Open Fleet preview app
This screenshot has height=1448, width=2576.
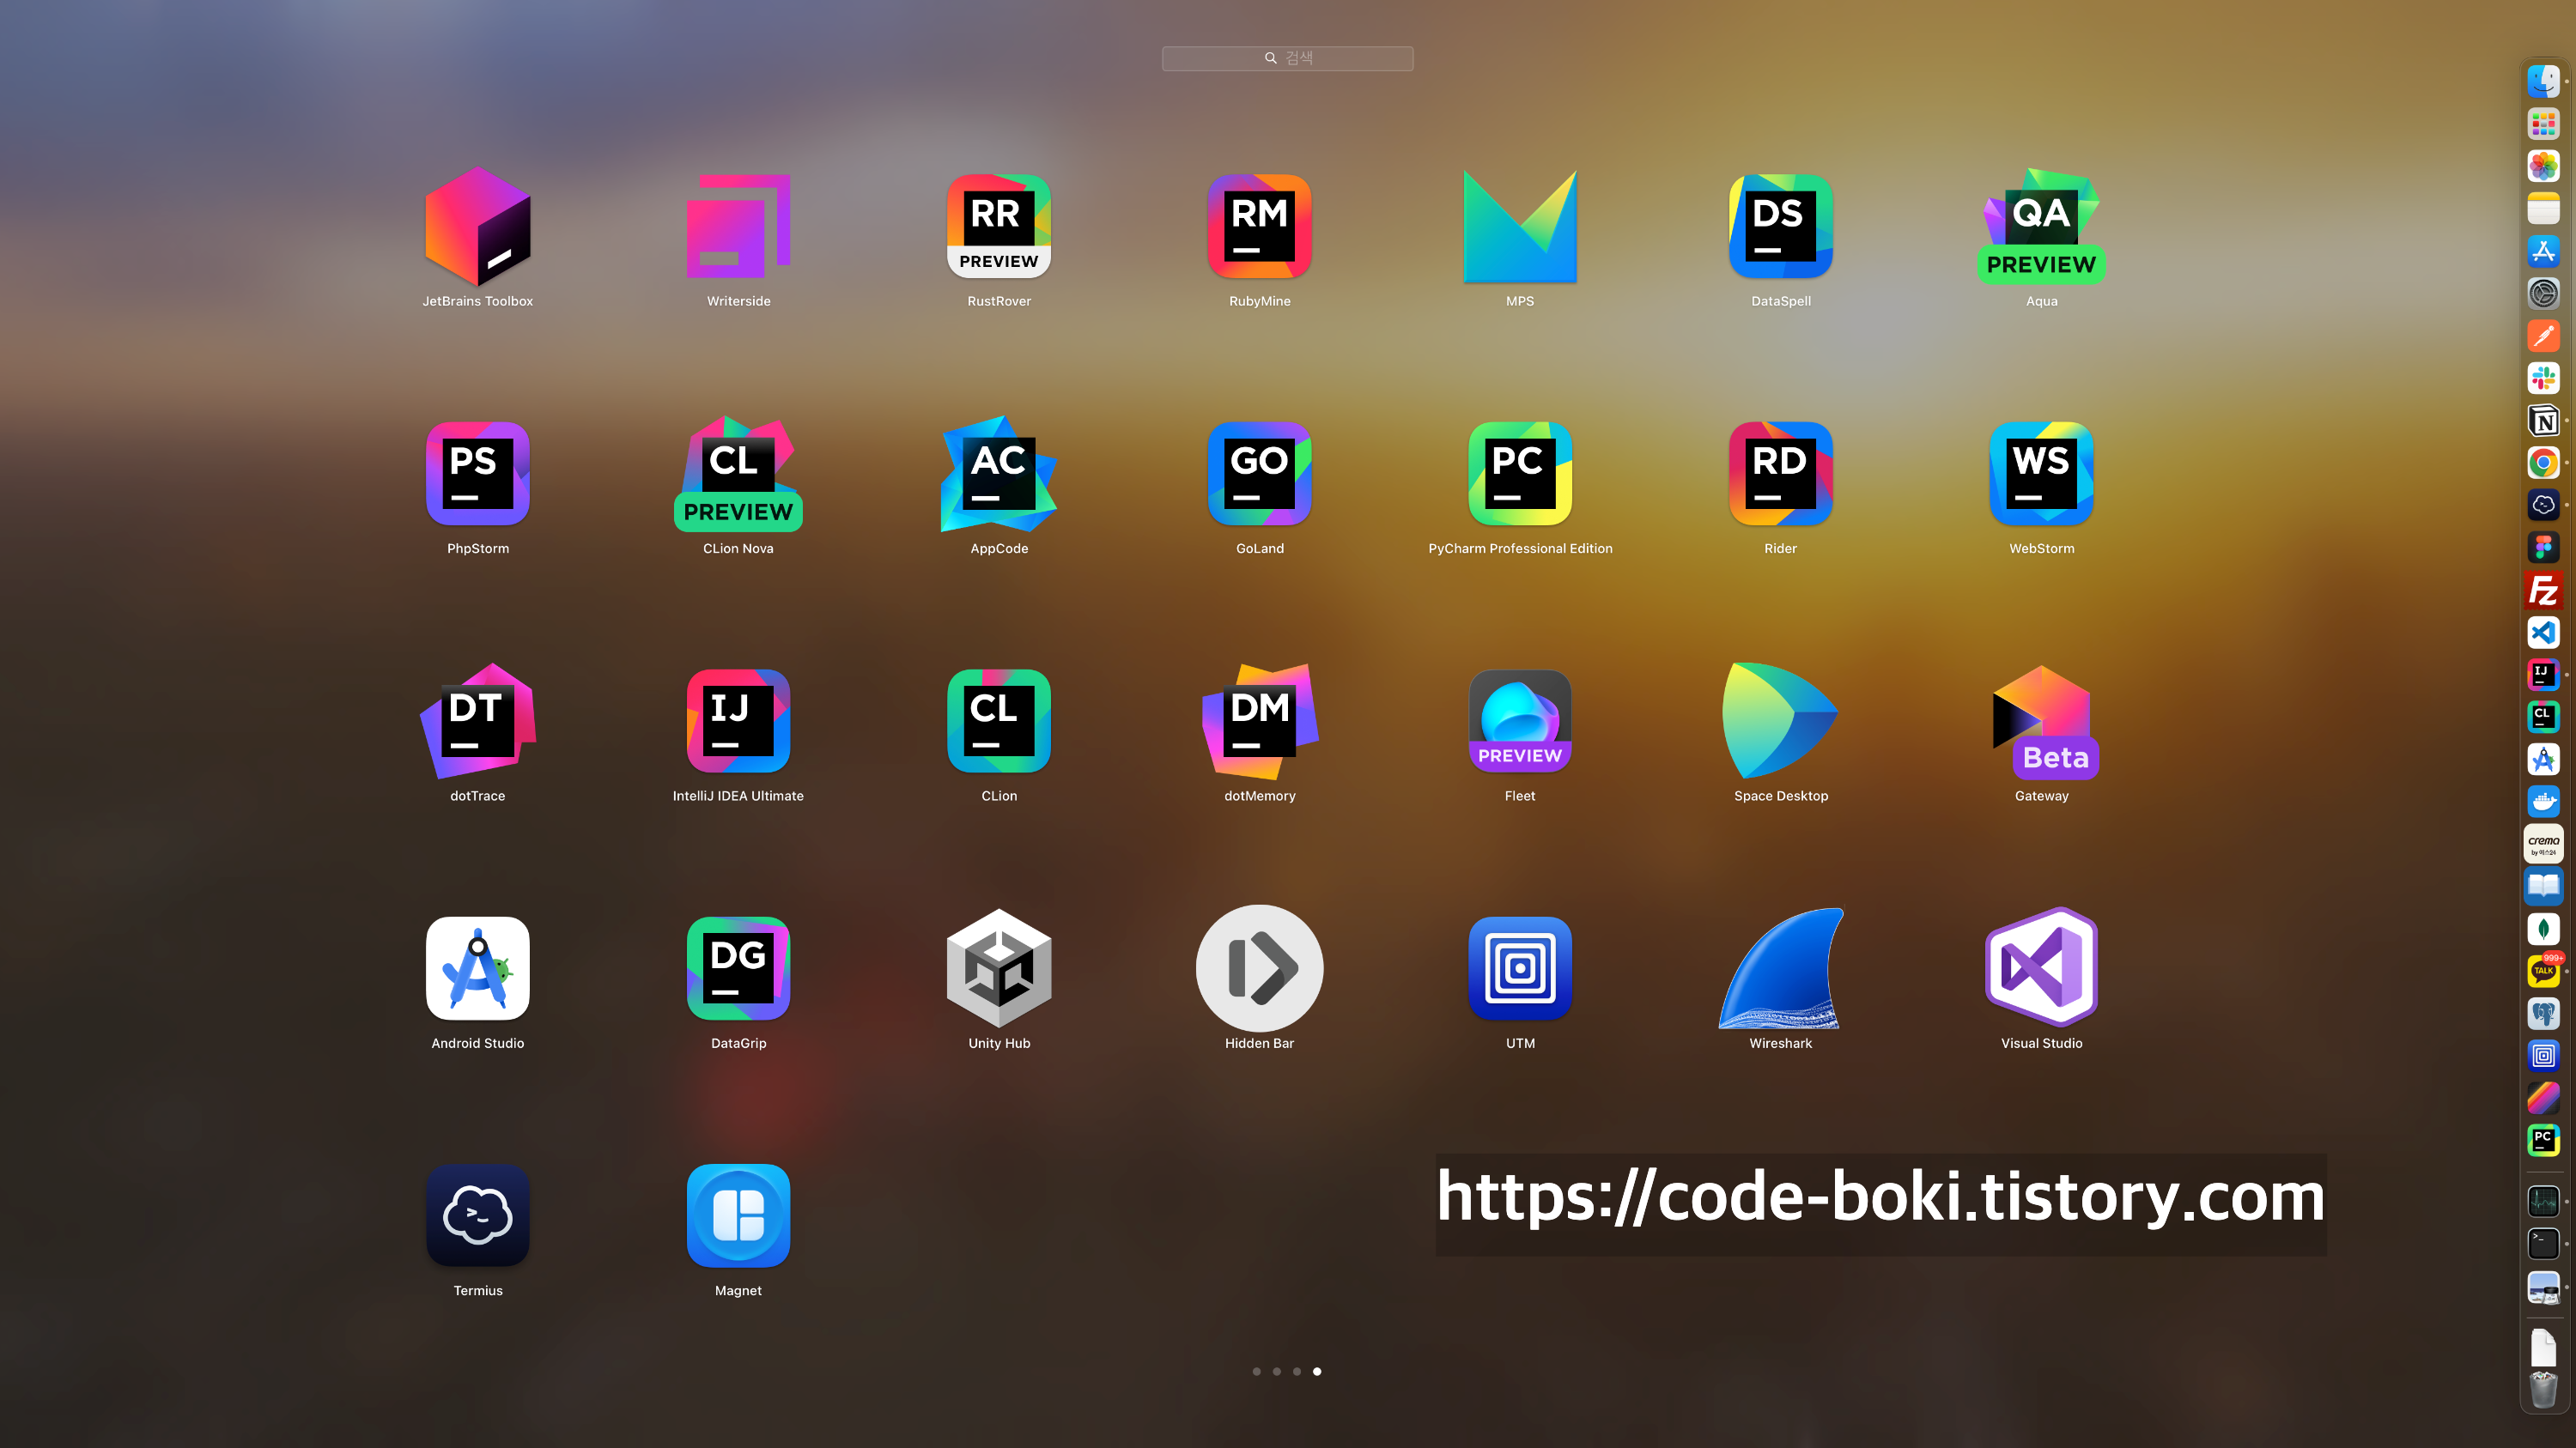point(1519,720)
